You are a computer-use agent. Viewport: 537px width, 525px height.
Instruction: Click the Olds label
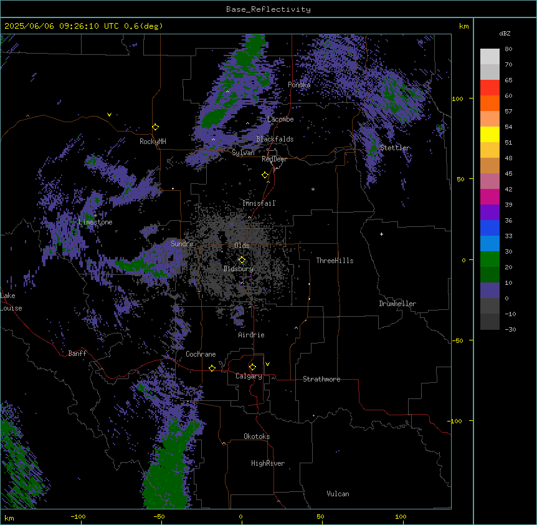(242, 246)
